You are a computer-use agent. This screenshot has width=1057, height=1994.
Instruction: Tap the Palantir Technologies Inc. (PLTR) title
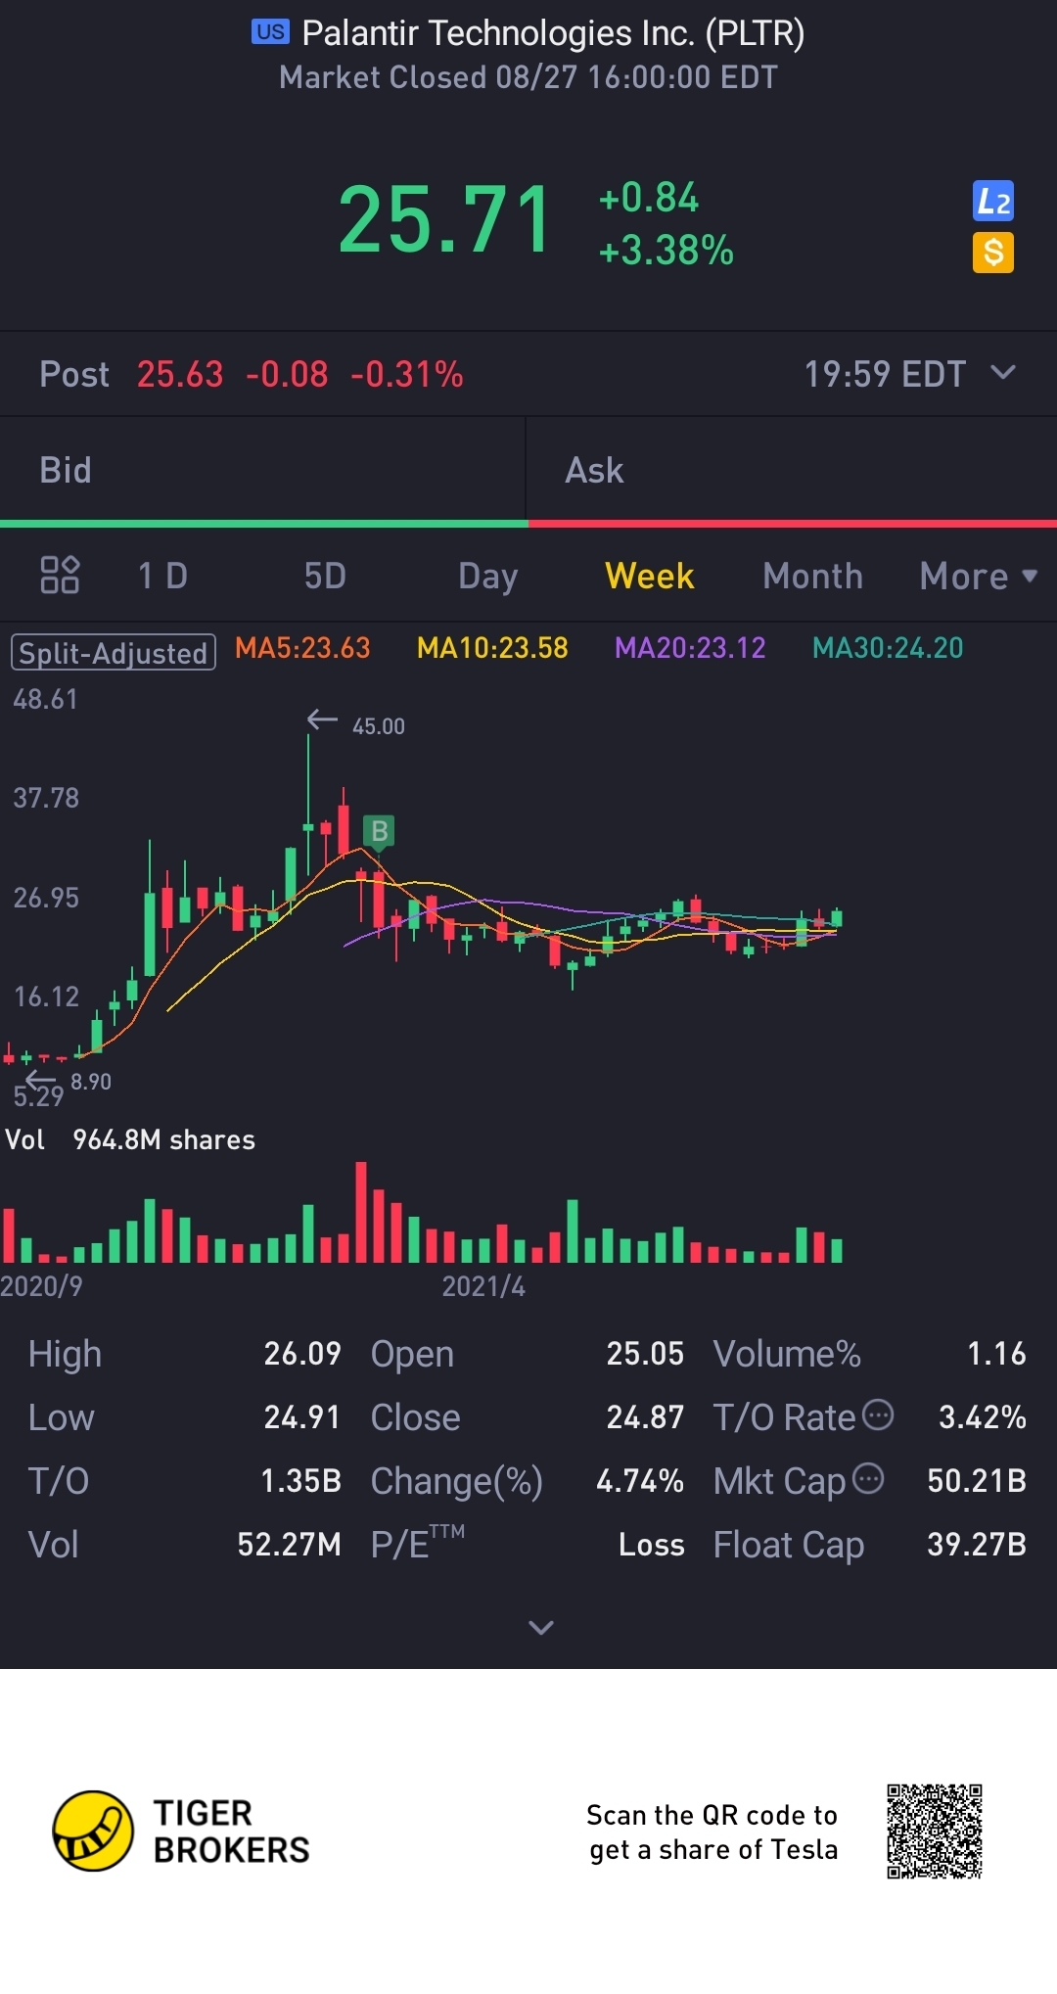click(x=553, y=33)
